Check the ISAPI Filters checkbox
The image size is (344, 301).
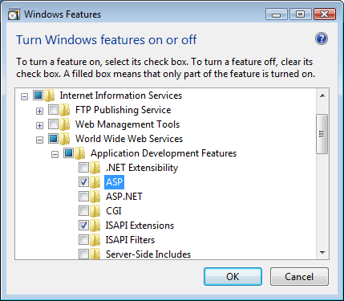(83, 240)
